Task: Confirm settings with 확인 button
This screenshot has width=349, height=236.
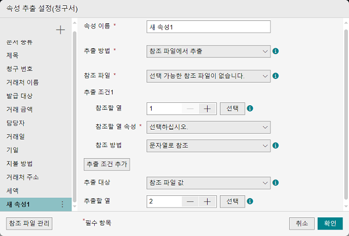Action: pos(330,223)
